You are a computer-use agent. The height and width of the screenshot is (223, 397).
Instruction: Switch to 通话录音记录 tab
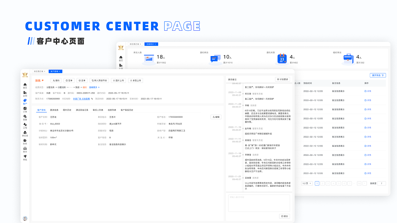[x=82, y=110]
